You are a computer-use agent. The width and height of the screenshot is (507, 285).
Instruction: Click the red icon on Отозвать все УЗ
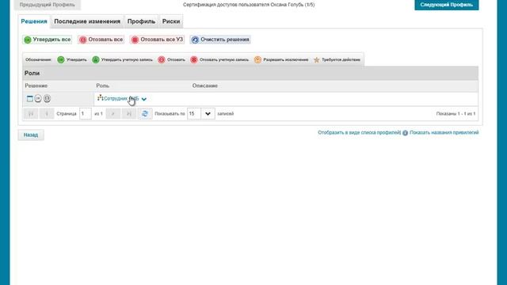coord(135,40)
